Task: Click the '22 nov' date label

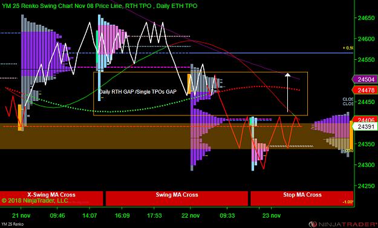Action: [x=191, y=215]
